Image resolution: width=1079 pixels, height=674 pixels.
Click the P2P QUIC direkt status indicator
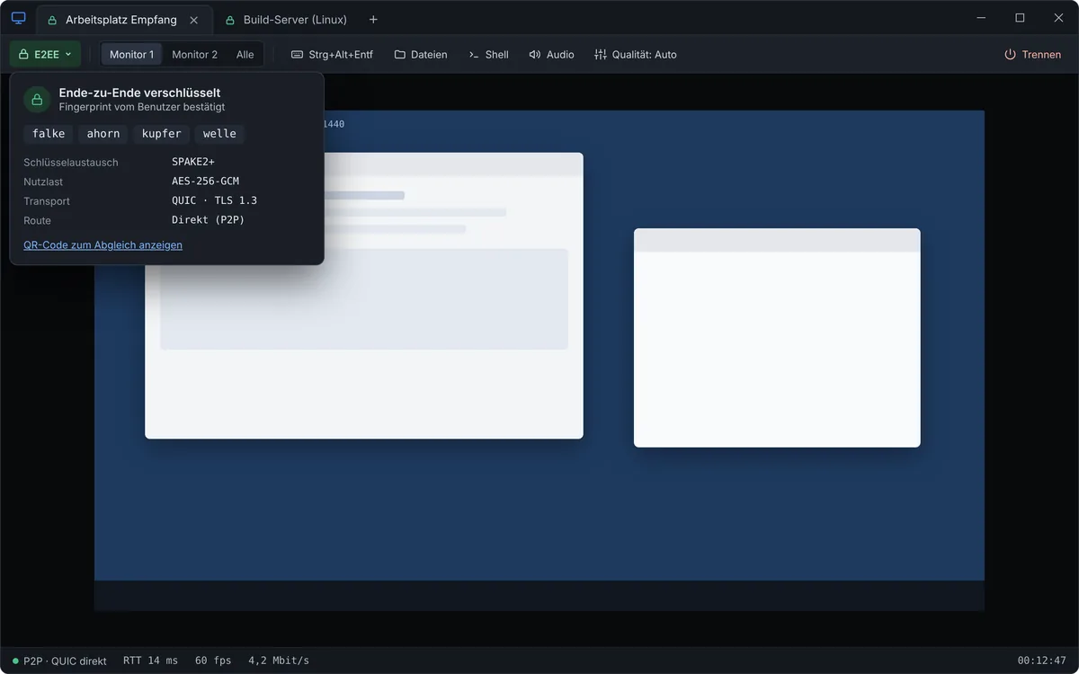pyautogui.click(x=59, y=661)
